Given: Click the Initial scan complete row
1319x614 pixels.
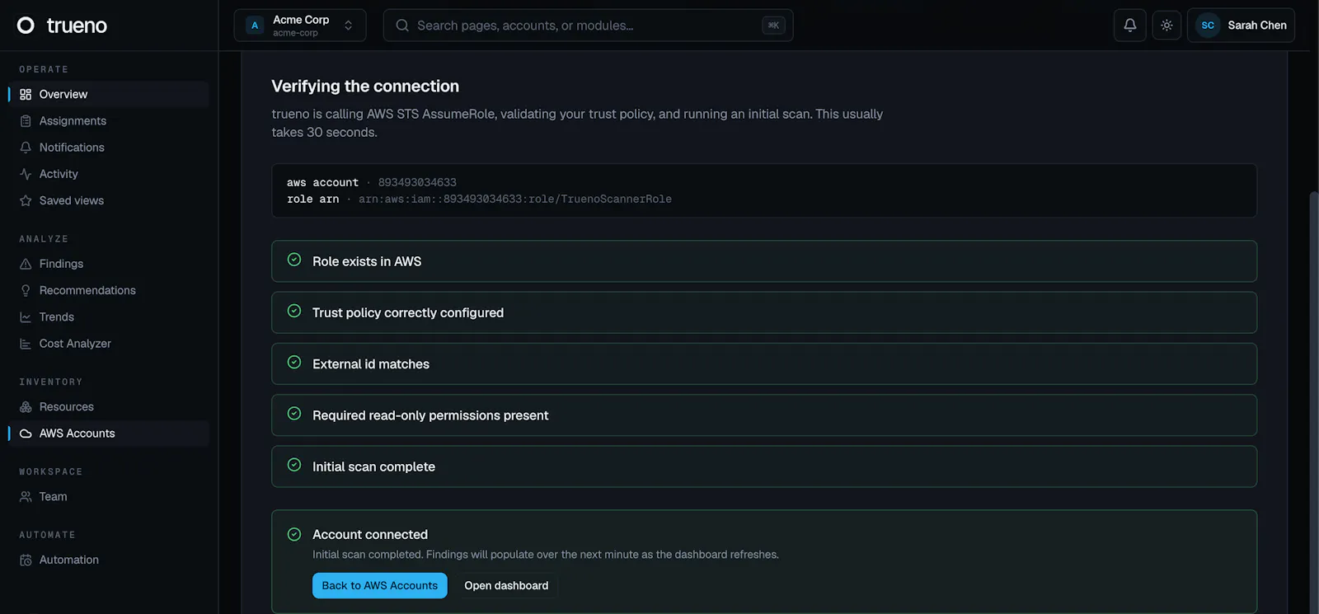Looking at the screenshot, I should [x=764, y=466].
